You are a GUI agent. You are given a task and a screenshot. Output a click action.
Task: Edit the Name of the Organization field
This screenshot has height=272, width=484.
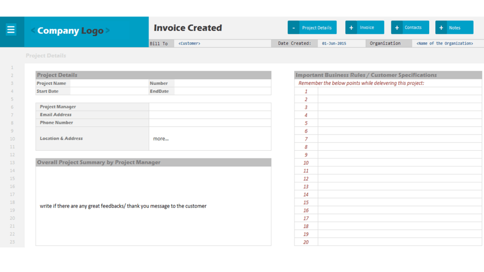coord(444,43)
